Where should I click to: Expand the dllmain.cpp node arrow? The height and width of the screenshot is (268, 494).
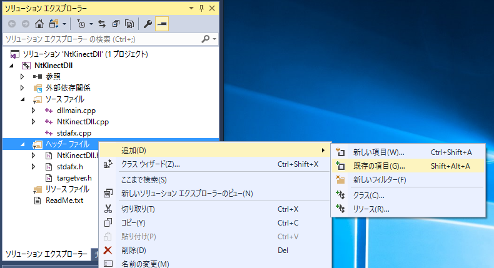pos(34,111)
